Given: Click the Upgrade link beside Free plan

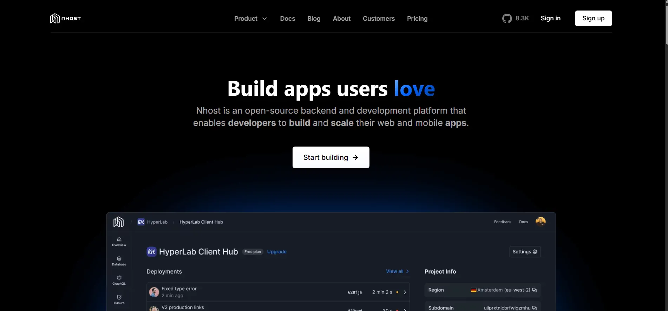Looking at the screenshot, I should (277, 252).
